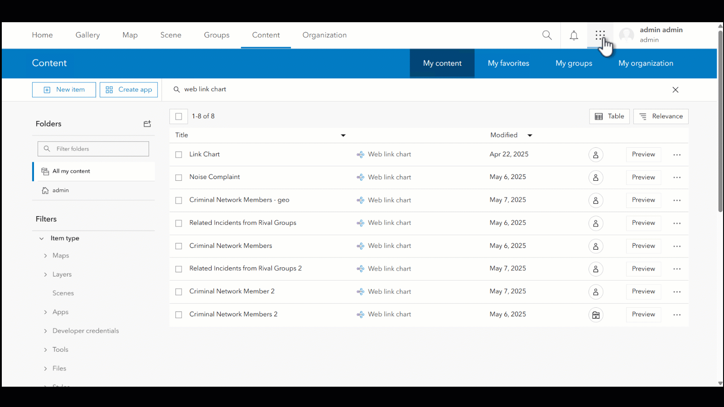Preview the Link Chart item
This screenshot has width=724, height=407.
[643, 155]
